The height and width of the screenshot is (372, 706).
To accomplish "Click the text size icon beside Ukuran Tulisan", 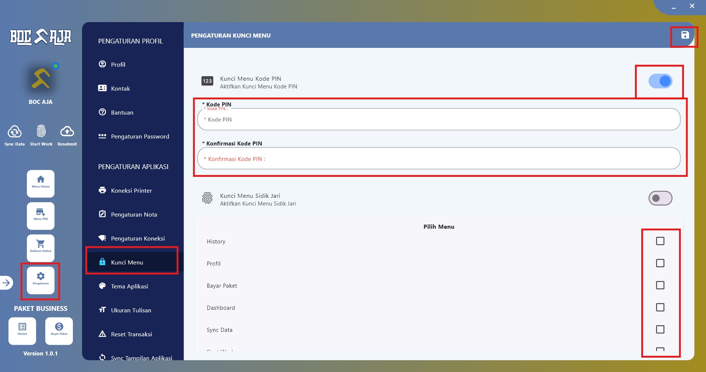I will (x=102, y=310).
